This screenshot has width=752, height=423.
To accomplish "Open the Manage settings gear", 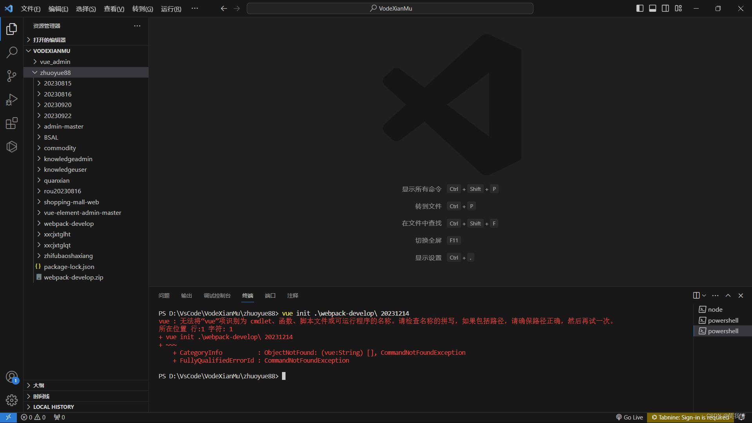I will (x=12, y=400).
